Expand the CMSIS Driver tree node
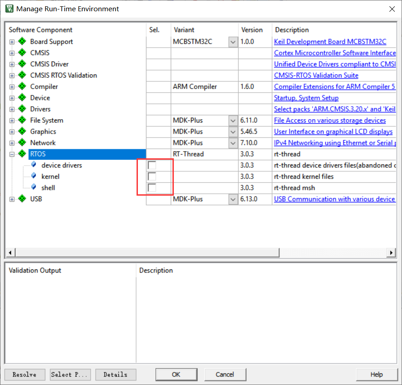This screenshot has width=402, height=385. (12, 64)
